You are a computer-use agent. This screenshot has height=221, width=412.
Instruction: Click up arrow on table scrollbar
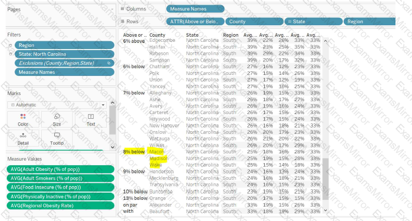(326, 41)
